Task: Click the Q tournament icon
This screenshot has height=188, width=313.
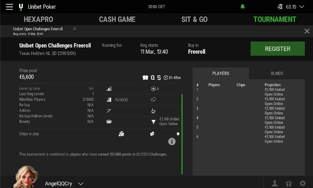Action: [152, 77]
